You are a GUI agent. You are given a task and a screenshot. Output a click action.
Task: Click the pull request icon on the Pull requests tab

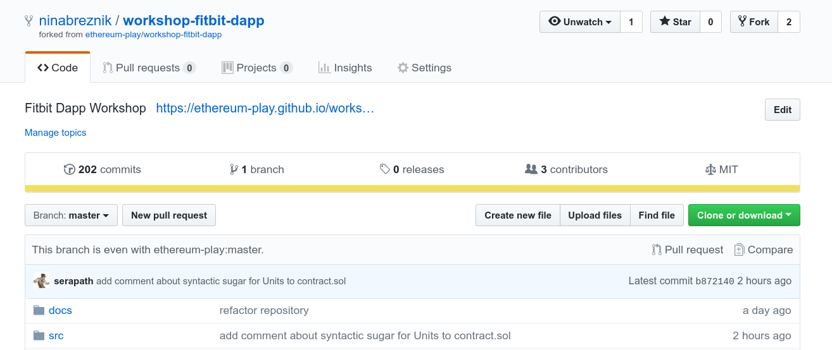[x=108, y=68]
